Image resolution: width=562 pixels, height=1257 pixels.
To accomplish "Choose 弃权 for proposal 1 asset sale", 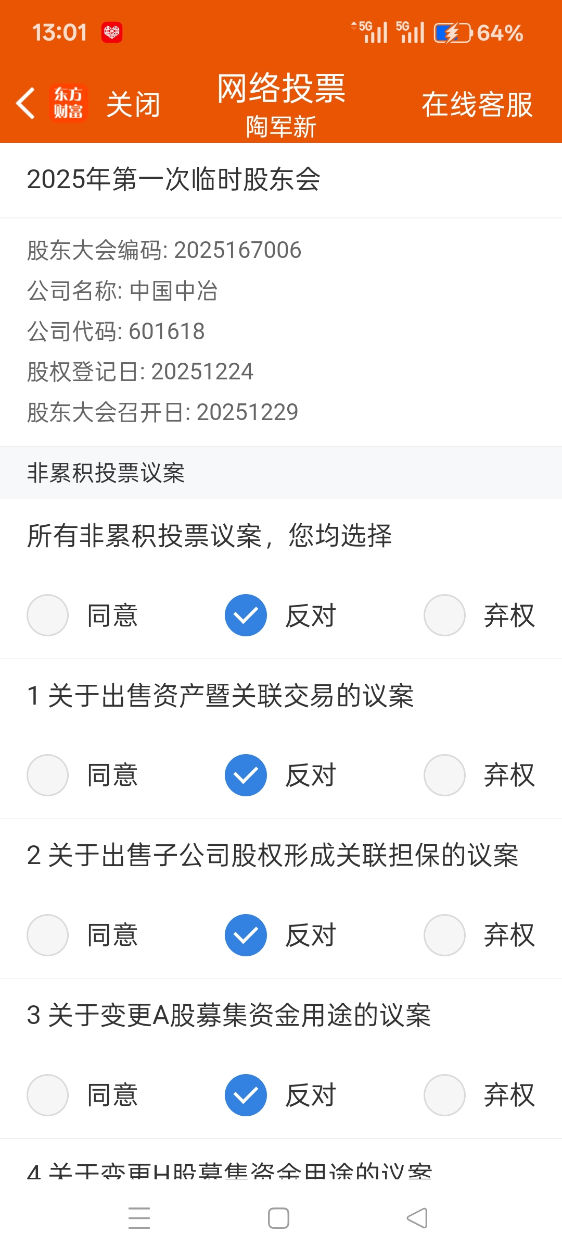I will [x=444, y=775].
